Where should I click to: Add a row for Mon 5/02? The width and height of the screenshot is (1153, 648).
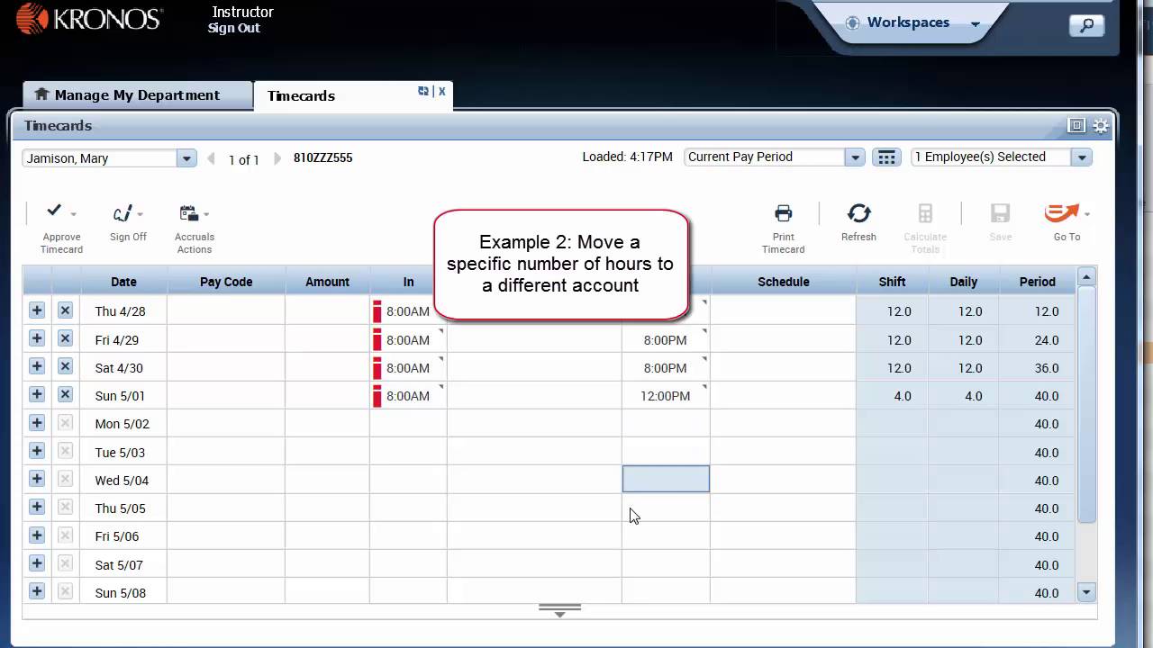(x=37, y=423)
